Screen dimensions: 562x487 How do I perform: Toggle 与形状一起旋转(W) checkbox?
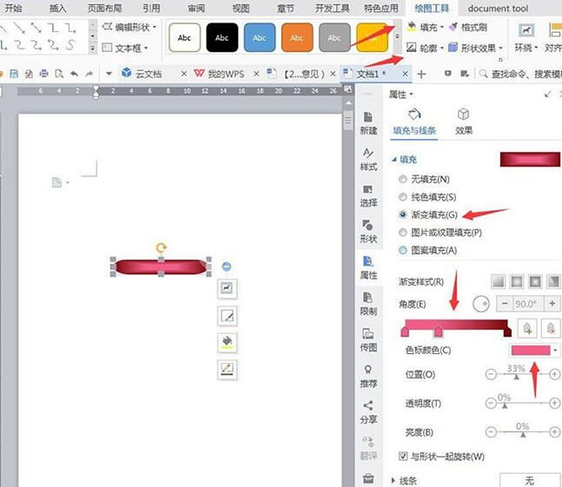click(x=403, y=457)
